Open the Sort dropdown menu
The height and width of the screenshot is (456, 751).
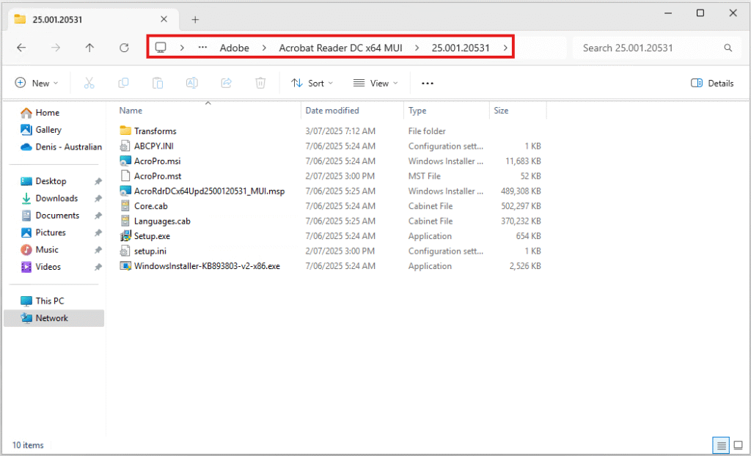click(312, 84)
